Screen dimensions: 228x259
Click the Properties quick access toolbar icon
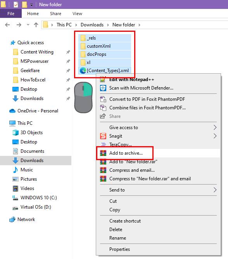click(16, 5)
